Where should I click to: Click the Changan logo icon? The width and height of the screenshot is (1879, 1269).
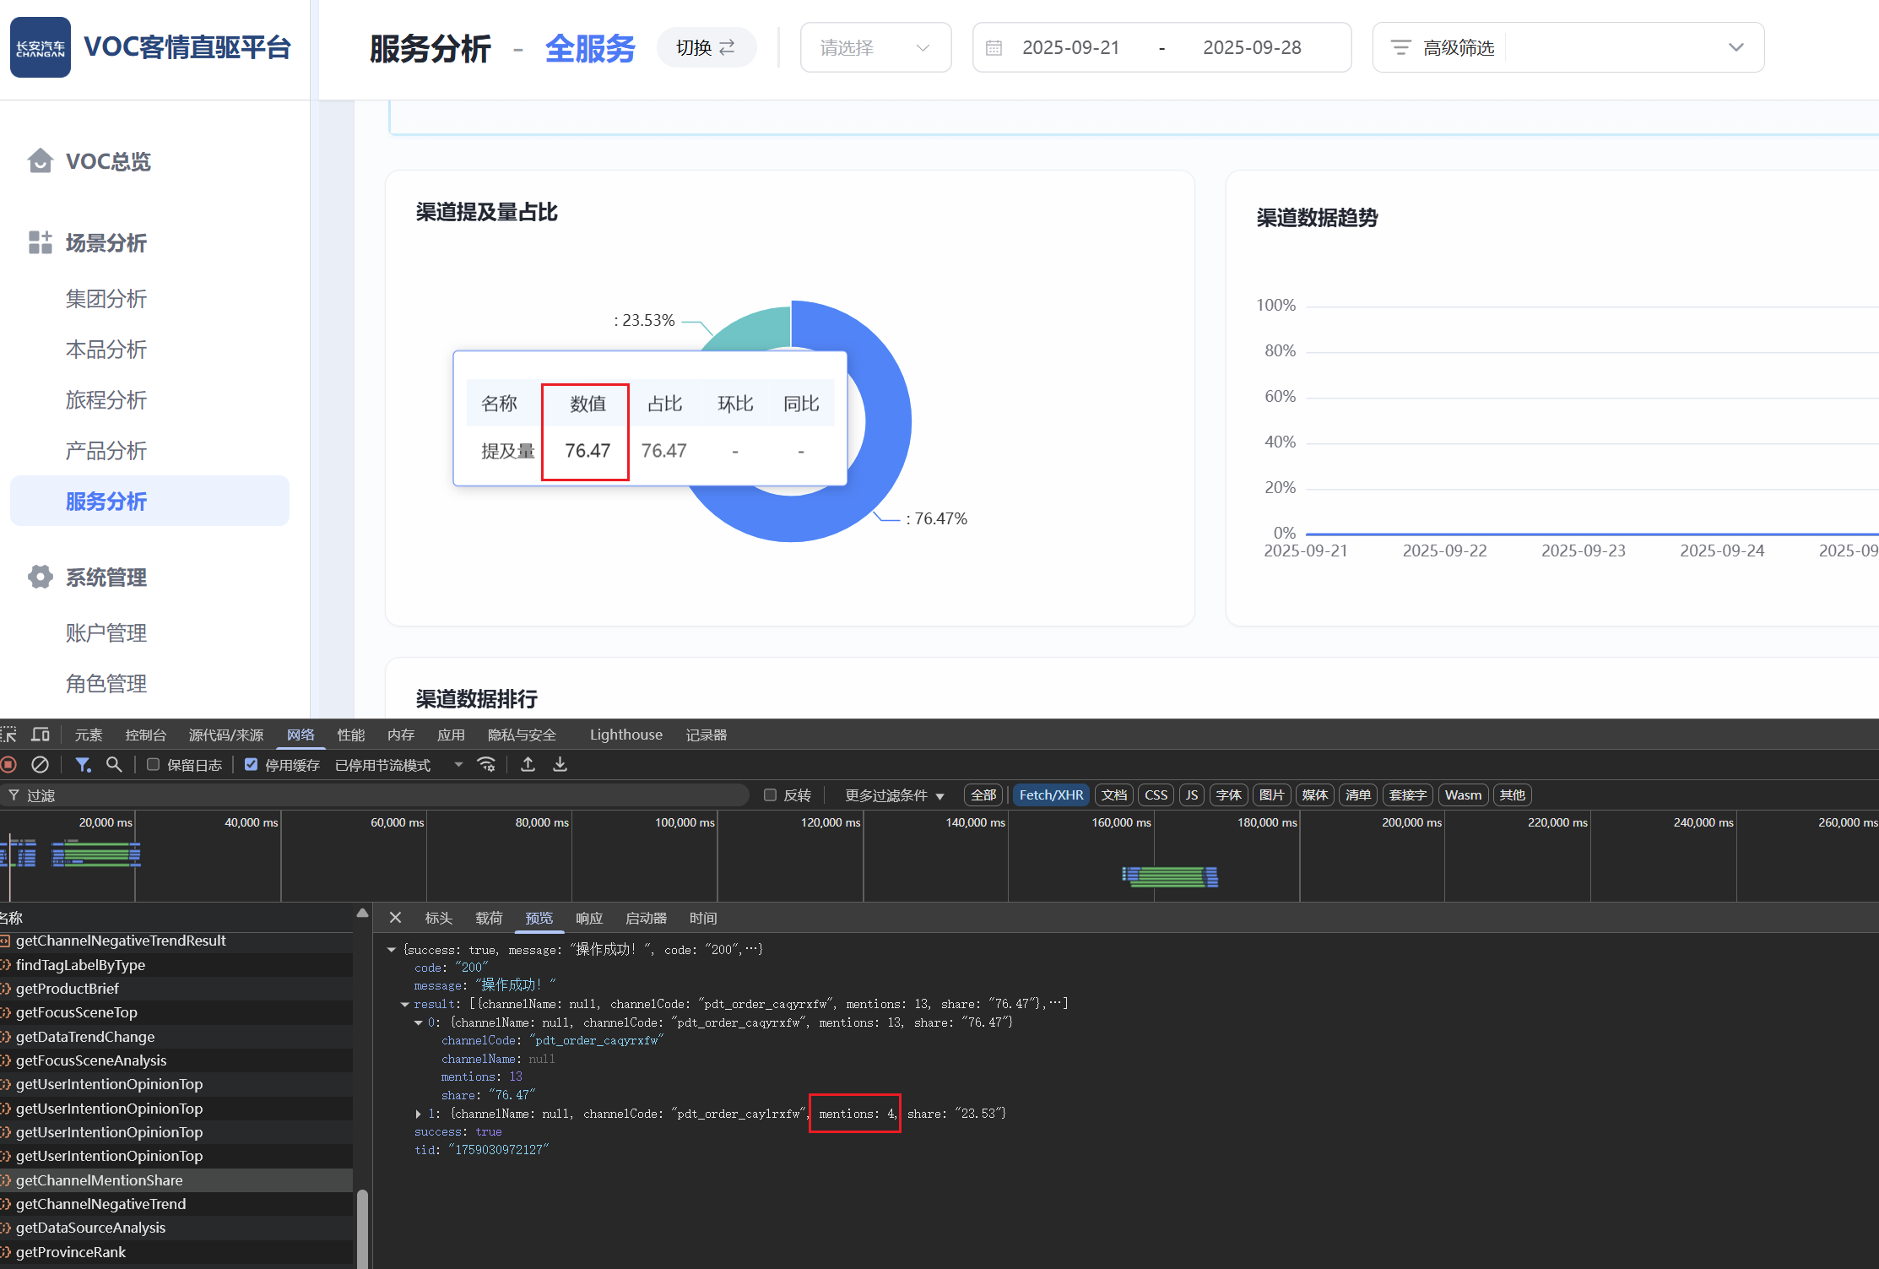(x=40, y=47)
